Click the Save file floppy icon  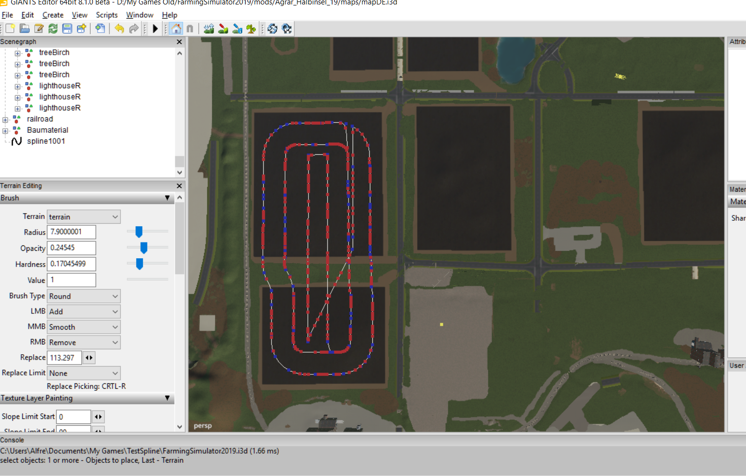coord(67,29)
